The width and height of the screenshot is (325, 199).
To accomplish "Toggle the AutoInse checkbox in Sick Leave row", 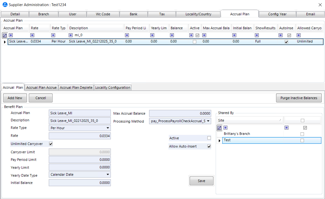I will click(x=286, y=42).
